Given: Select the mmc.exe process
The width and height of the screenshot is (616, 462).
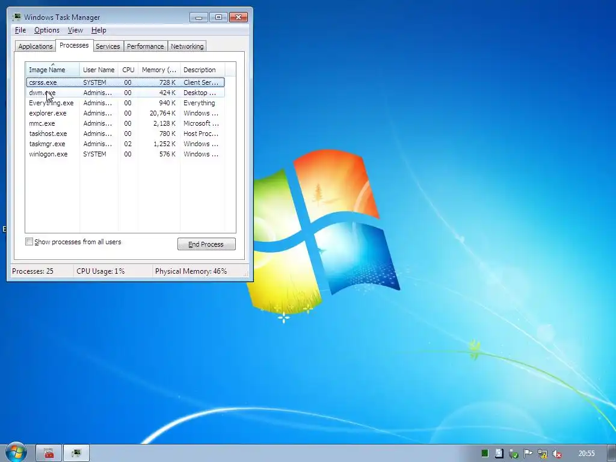Looking at the screenshot, I should 125,123.
